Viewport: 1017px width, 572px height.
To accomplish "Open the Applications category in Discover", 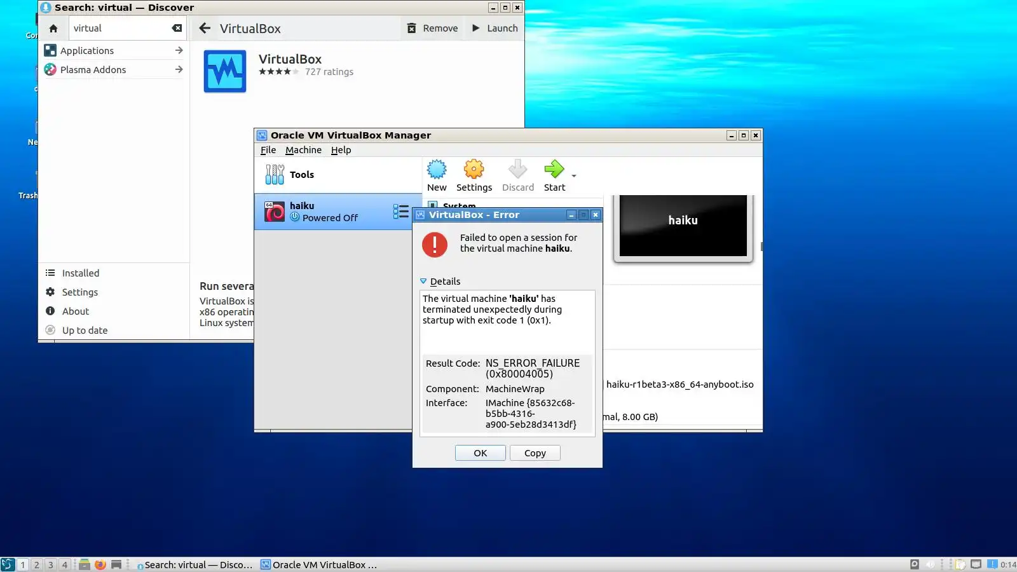I will [114, 51].
